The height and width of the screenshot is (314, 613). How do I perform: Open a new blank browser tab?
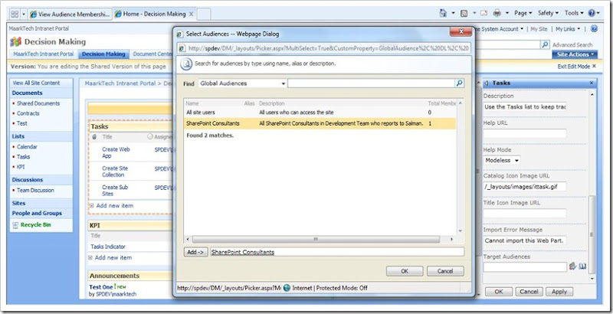coord(203,14)
